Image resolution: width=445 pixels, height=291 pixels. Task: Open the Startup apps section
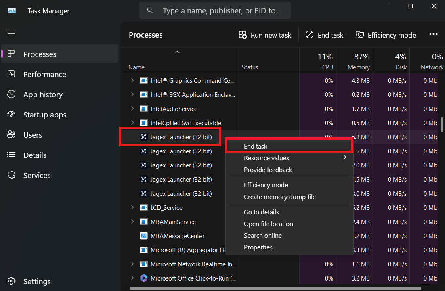tap(44, 115)
